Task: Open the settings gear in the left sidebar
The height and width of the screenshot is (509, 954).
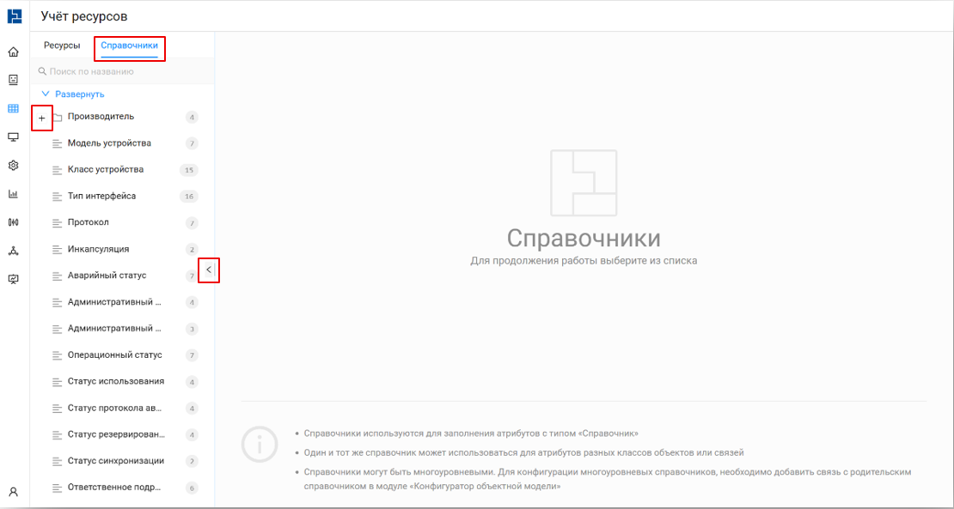Action: (x=13, y=165)
